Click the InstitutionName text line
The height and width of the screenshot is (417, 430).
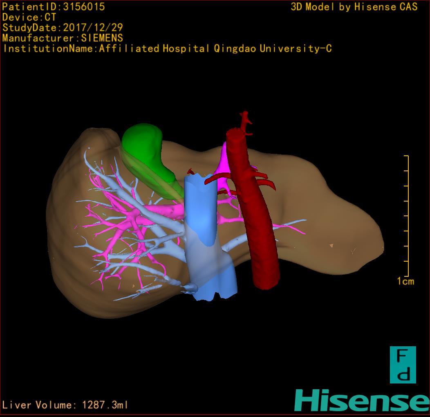click(167, 49)
